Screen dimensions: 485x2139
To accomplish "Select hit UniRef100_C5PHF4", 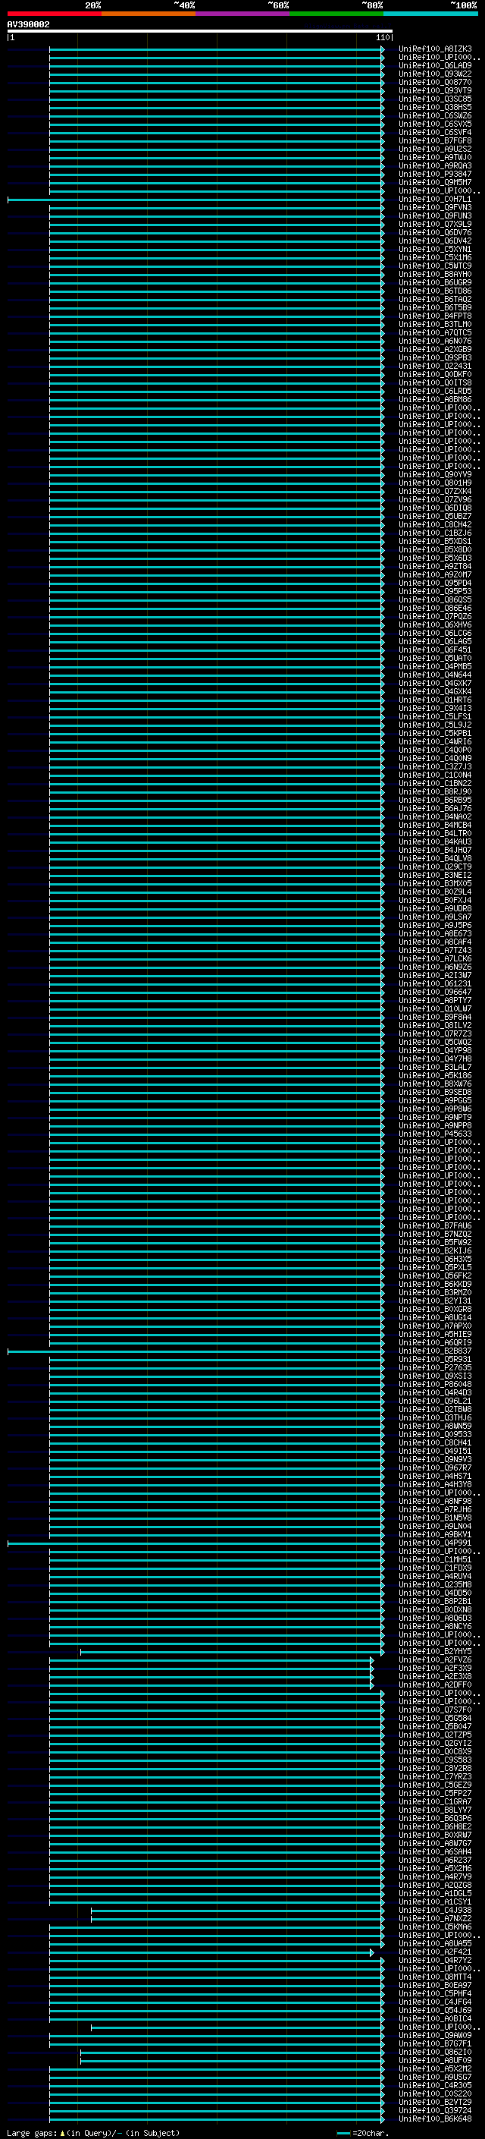I will 435,1993.
